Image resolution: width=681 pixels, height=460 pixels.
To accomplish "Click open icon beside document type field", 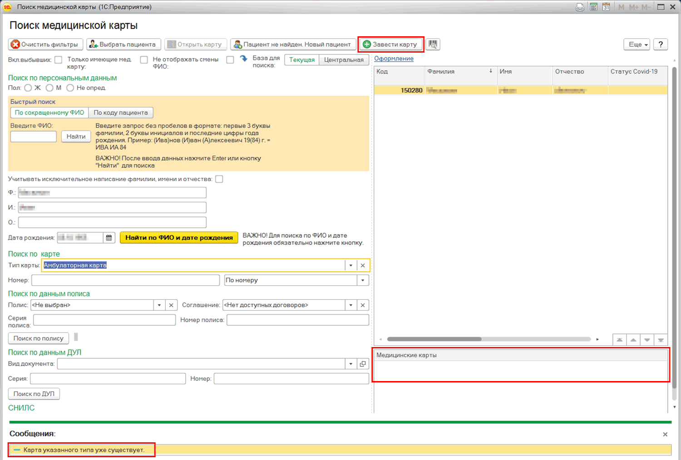I will pos(363,364).
